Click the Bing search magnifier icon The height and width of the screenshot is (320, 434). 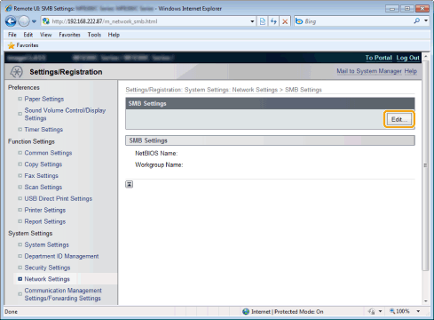point(417,21)
